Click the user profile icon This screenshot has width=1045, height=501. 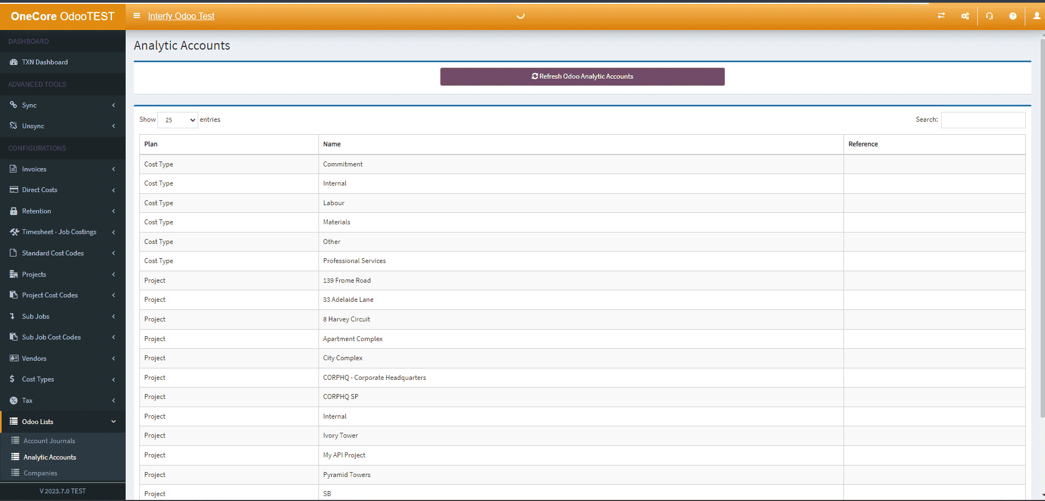[x=1036, y=16]
